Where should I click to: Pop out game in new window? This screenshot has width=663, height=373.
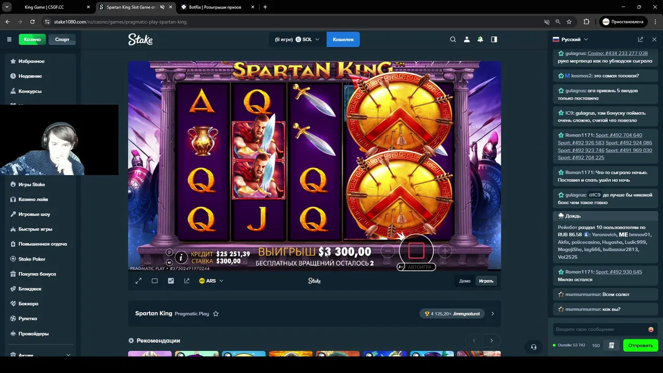[x=186, y=281]
